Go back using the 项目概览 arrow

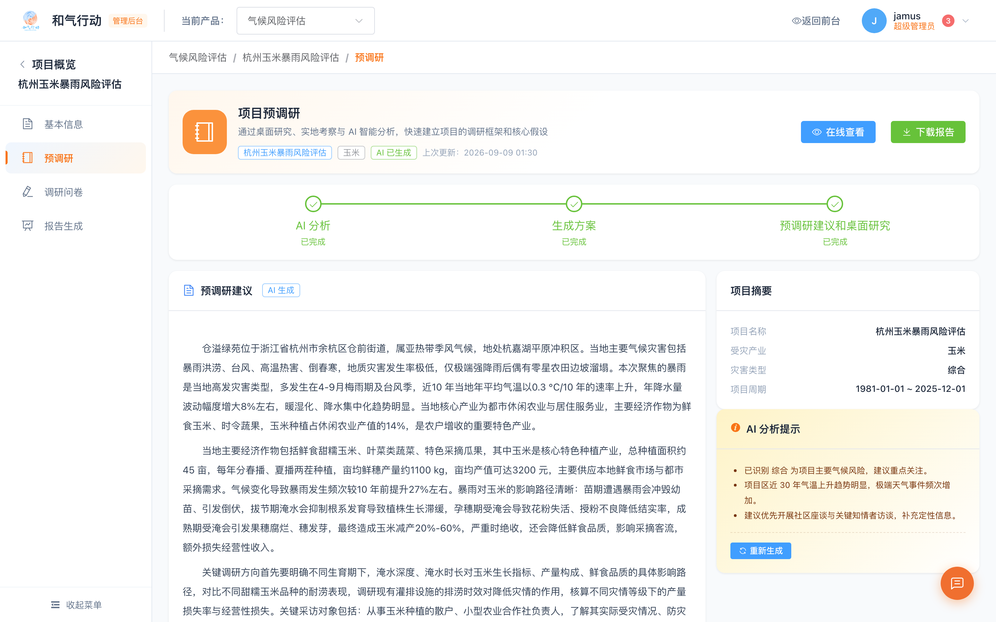click(22, 64)
